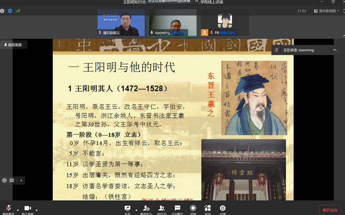
Task: Click the green network signal icon
Action: coord(18,11)
